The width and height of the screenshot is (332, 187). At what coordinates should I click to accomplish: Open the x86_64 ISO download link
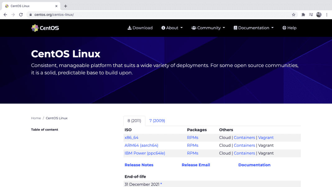[x=131, y=137]
